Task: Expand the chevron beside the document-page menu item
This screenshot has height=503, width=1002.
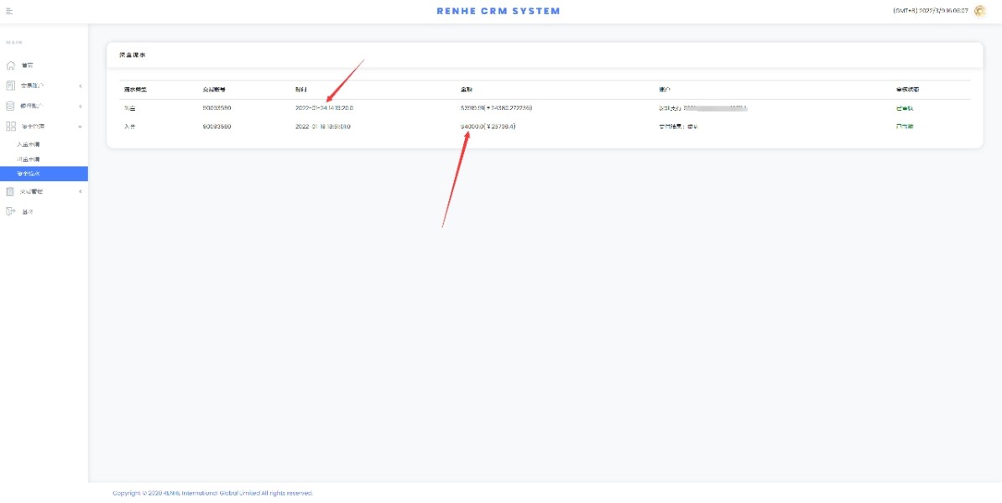Action: [x=80, y=86]
